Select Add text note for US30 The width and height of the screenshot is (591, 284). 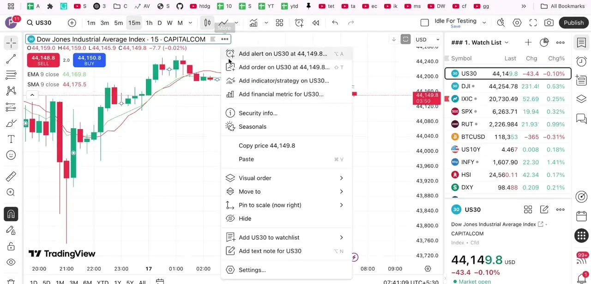[x=286, y=251]
